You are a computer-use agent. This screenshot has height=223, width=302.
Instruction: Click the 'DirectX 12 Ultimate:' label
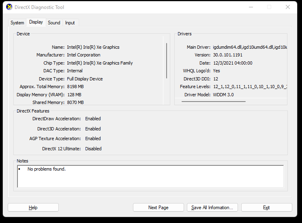[x=62, y=149]
